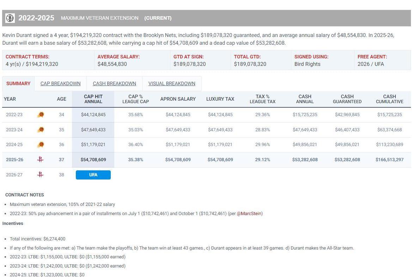The image size is (412, 277).
Task: Click the Luxury Tax column header
Action: pos(220,99)
